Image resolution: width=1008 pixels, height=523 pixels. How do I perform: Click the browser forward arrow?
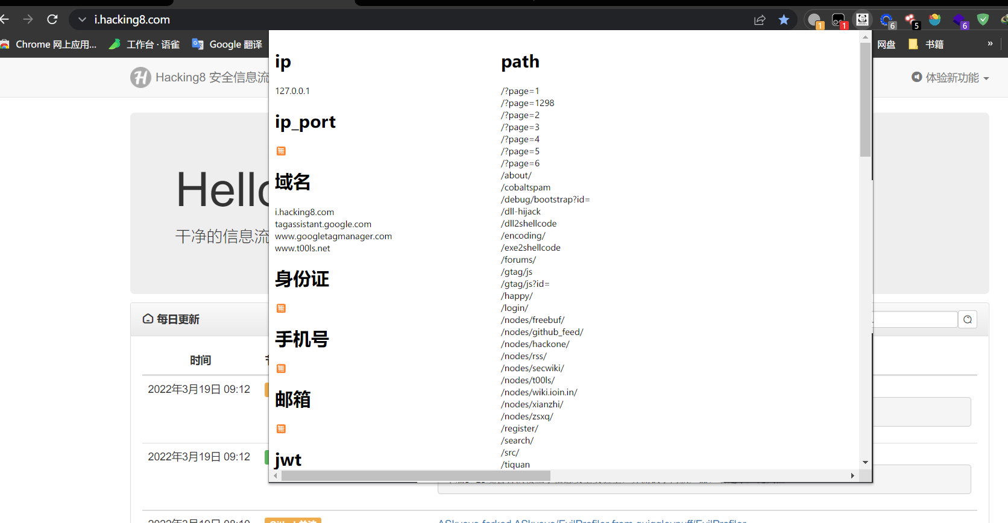[x=28, y=19]
